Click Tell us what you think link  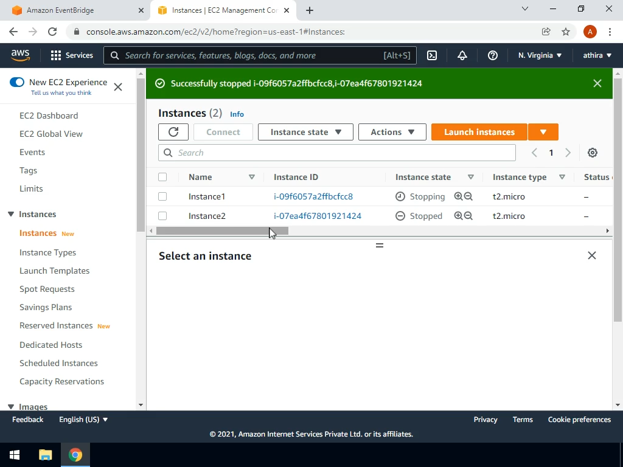(61, 93)
